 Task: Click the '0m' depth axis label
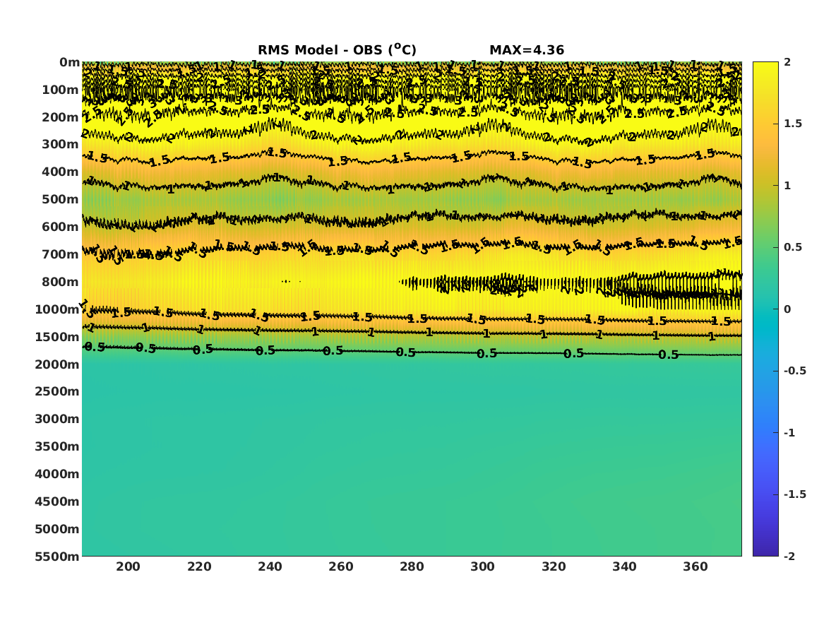tap(69, 63)
